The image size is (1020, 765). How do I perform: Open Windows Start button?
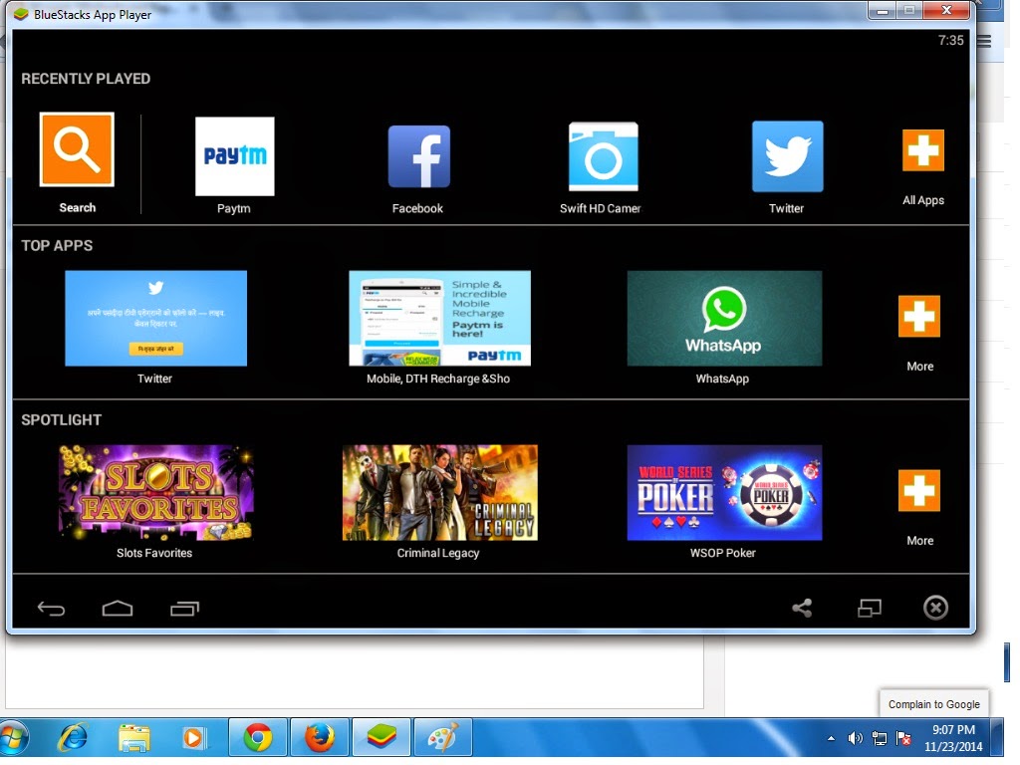click(14, 738)
